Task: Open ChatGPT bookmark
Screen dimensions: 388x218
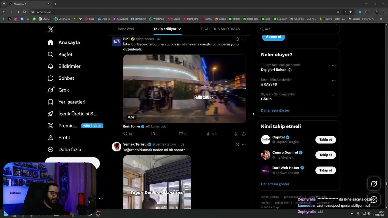Action: [x=45, y=19]
